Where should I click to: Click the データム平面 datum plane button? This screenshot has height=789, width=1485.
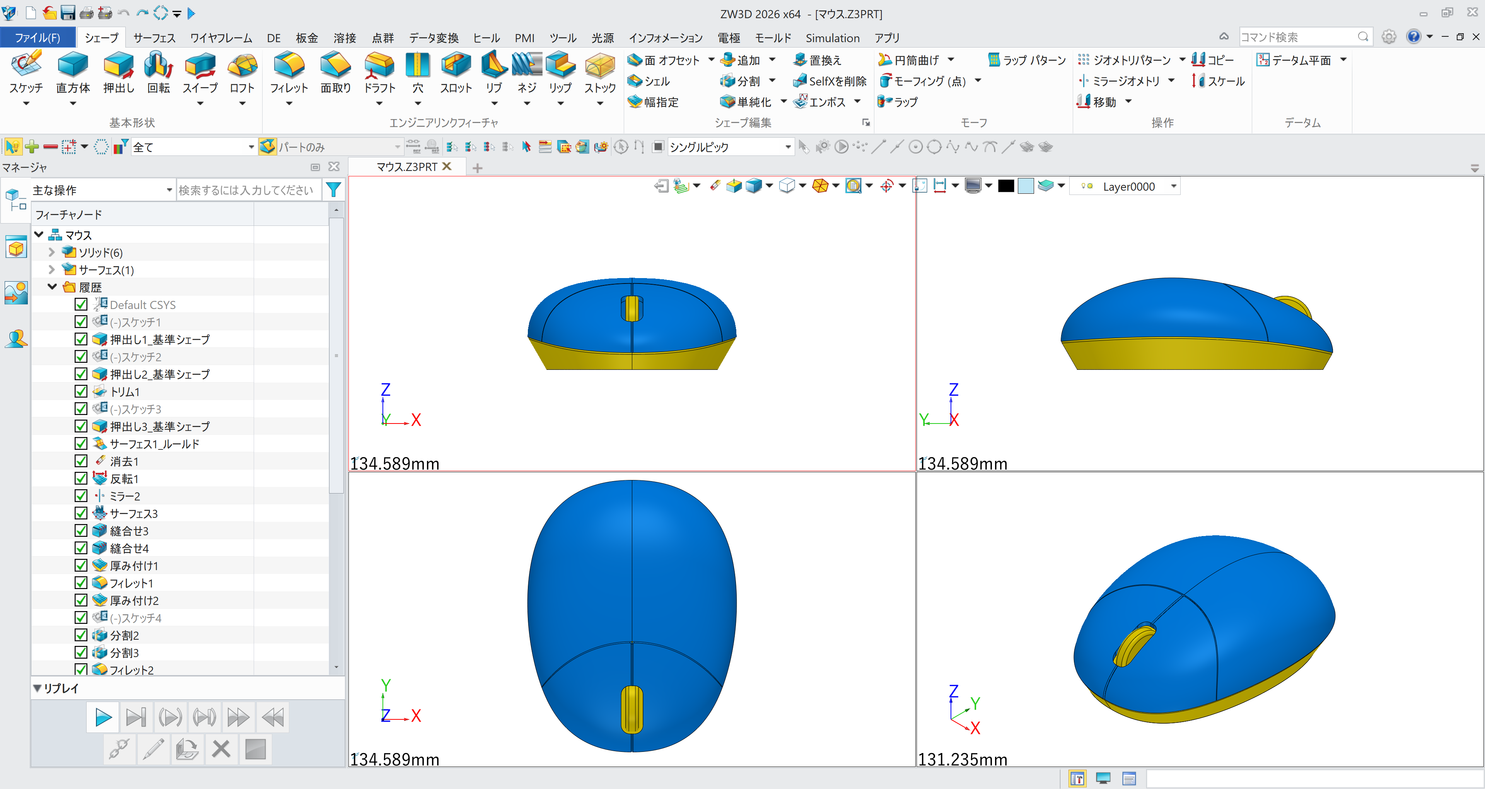pos(1294,60)
